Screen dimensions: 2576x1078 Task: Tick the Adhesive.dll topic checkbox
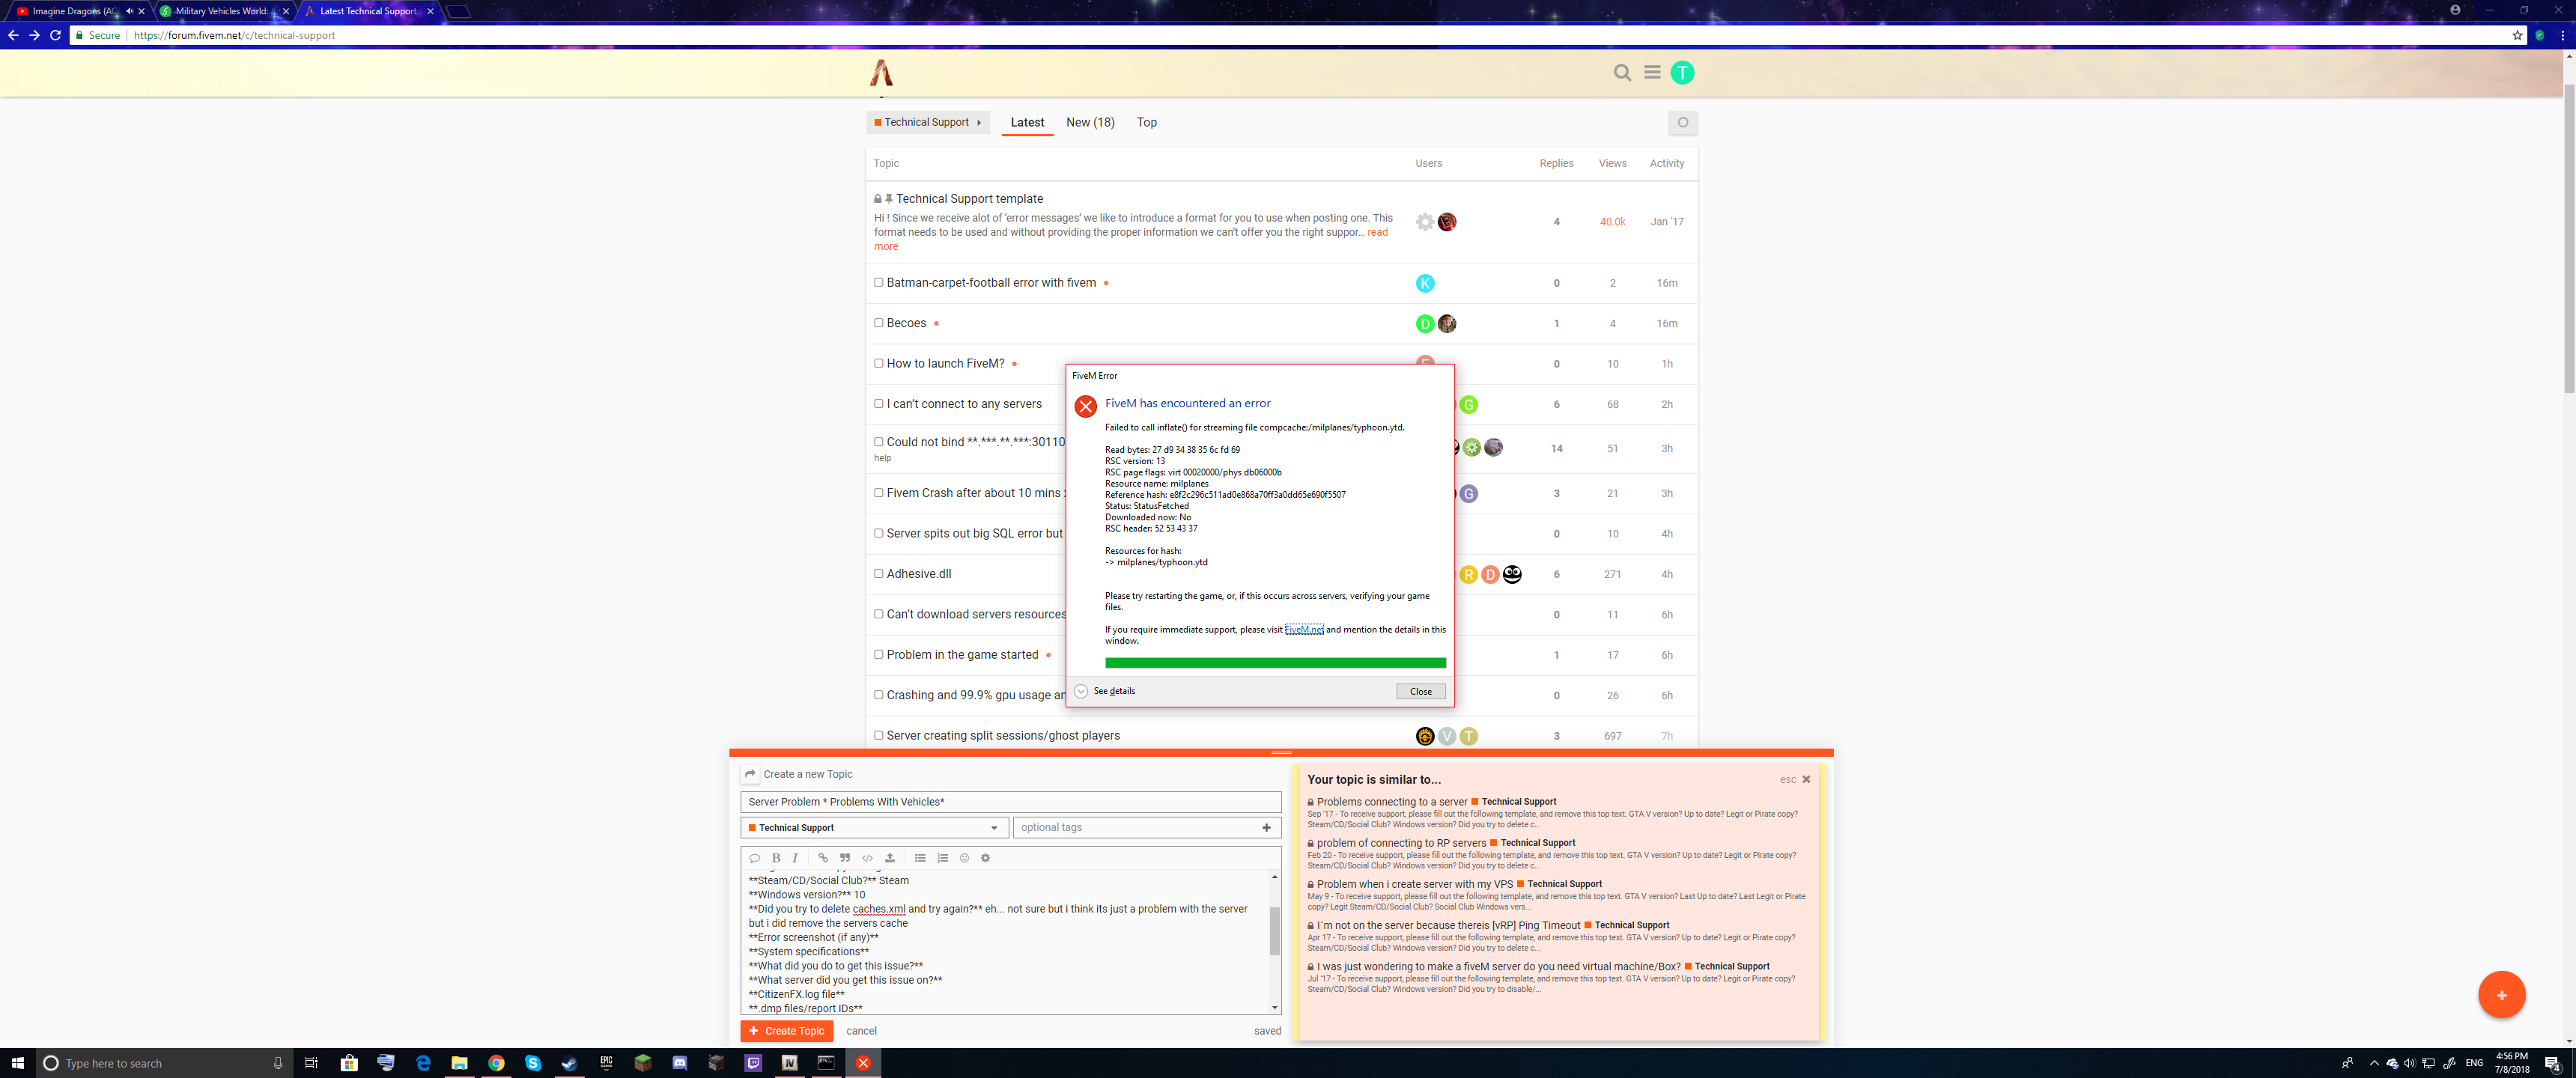(x=878, y=574)
